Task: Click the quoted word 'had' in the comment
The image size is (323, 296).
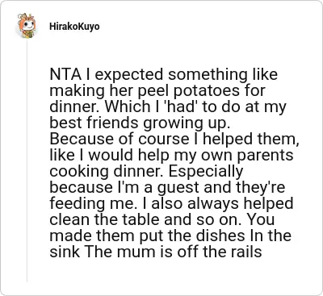Action: tap(184, 106)
